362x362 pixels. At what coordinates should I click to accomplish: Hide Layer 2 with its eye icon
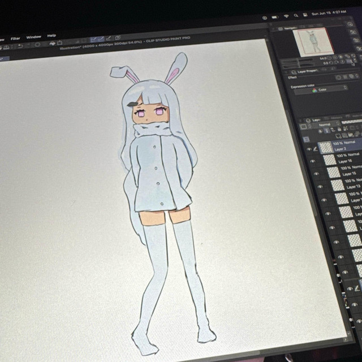click(x=309, y=149)
